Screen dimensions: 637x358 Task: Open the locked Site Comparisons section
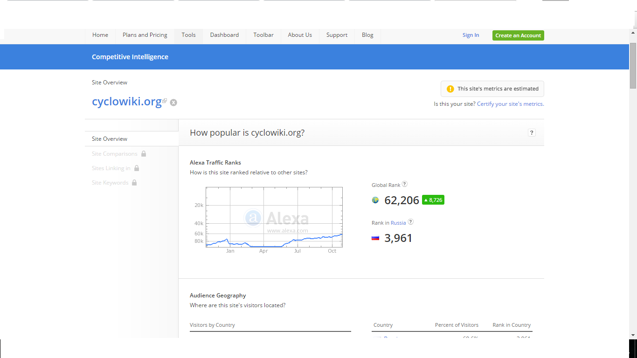(x=115, y=154)
